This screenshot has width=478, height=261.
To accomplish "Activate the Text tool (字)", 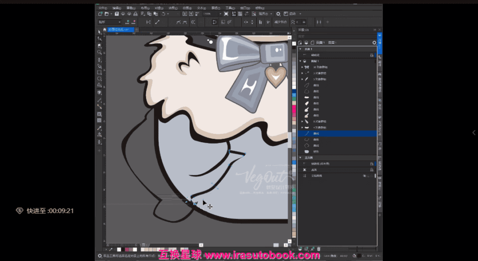I will click(x=99, y=93).
